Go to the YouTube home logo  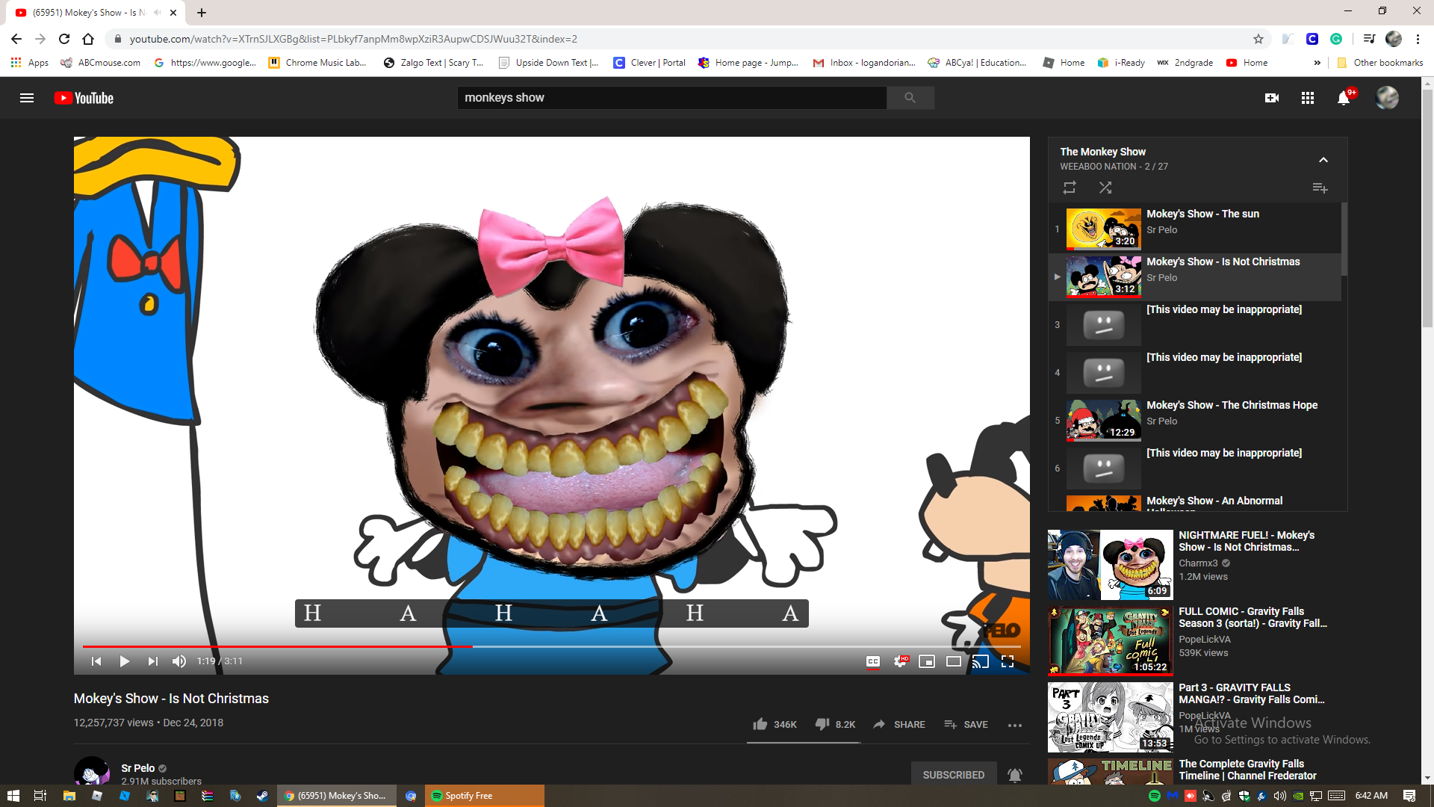pyautogui.click(x=84, y=98)
